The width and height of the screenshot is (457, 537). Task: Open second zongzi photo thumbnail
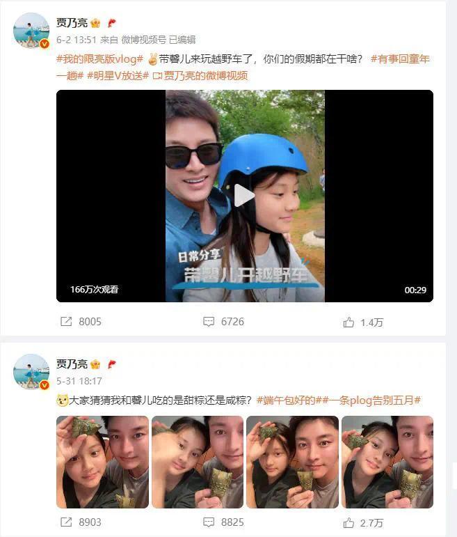pyautogui.click(x=198, y=462)
